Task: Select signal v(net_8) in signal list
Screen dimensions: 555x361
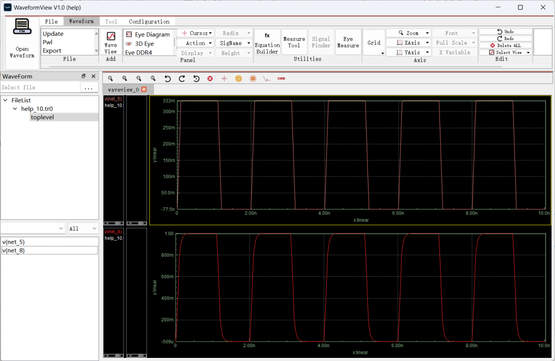Action: [x=49, y=250]
